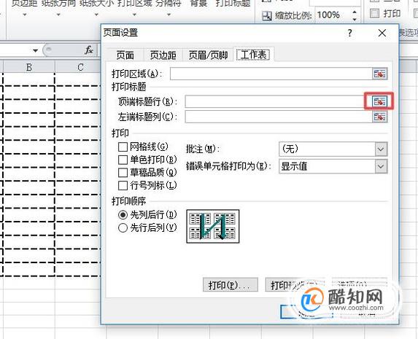
Task: Click the fx insert function icon
Action: 89,50
